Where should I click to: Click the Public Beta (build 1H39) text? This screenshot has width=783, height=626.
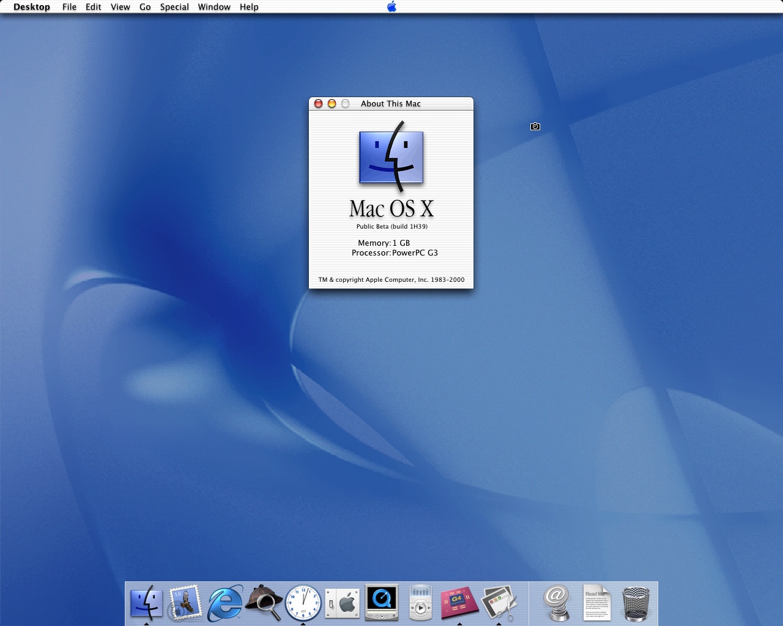point(392,227)
